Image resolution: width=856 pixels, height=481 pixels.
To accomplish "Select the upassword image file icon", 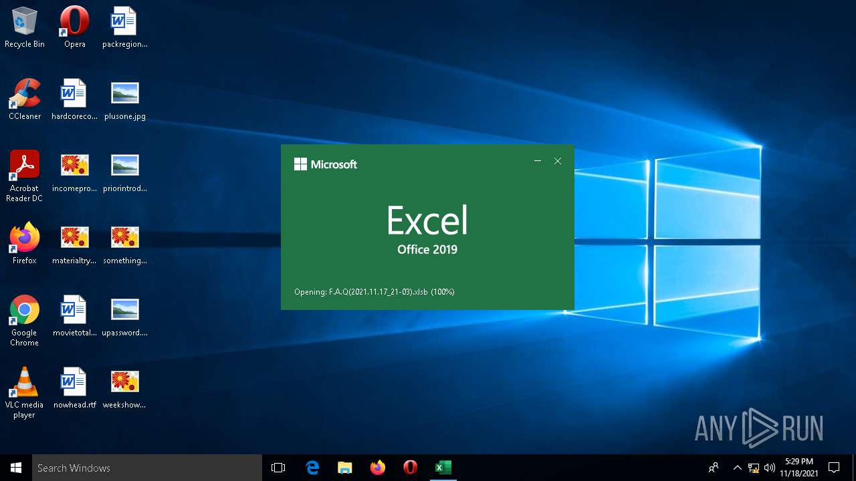I will tap(124, 315).
